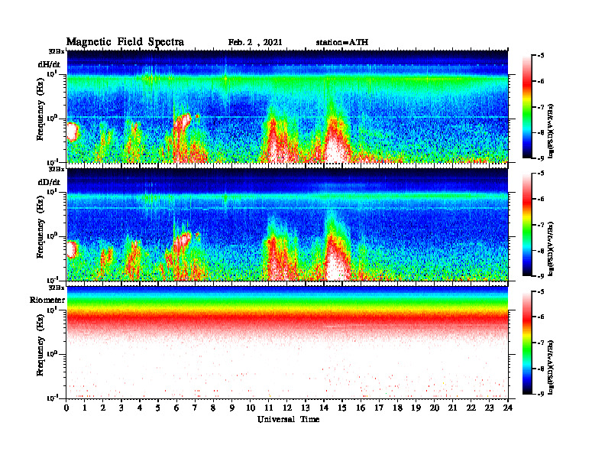Click the '19' tick on Universal Time axis
Screen dimensions: 605x468
tap(416, 408)
